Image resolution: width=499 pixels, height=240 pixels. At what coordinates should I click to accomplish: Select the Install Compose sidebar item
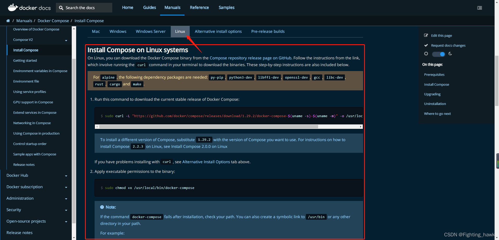click(x=39, y=50)
